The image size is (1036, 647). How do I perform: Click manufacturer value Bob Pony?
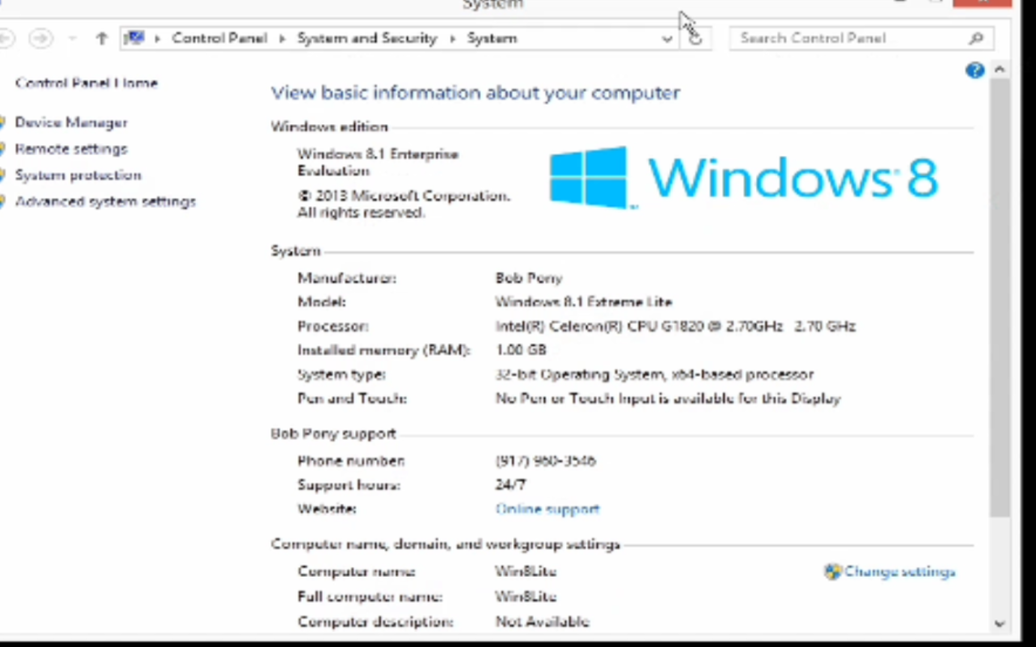click(x=529, y=278)
